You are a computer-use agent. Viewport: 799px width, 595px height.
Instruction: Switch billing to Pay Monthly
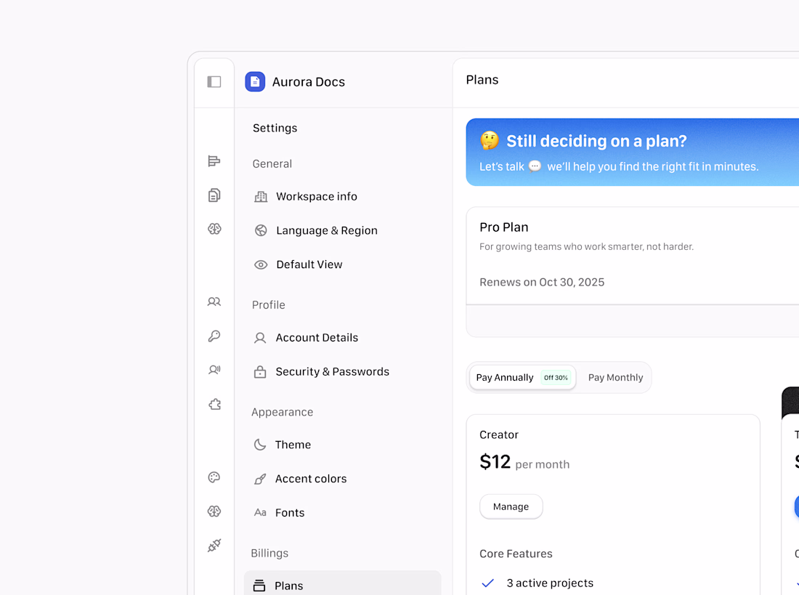tap(615, 378)
